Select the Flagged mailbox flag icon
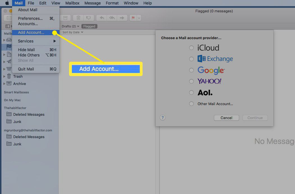The width and height of the screenshot is (295, 194). coord(9,47)
